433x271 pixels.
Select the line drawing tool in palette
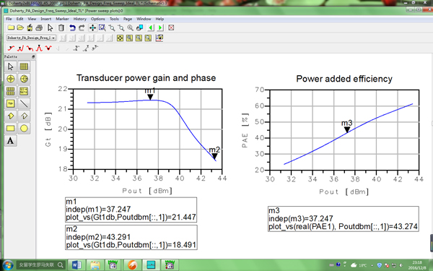click(x=24, y=103)
